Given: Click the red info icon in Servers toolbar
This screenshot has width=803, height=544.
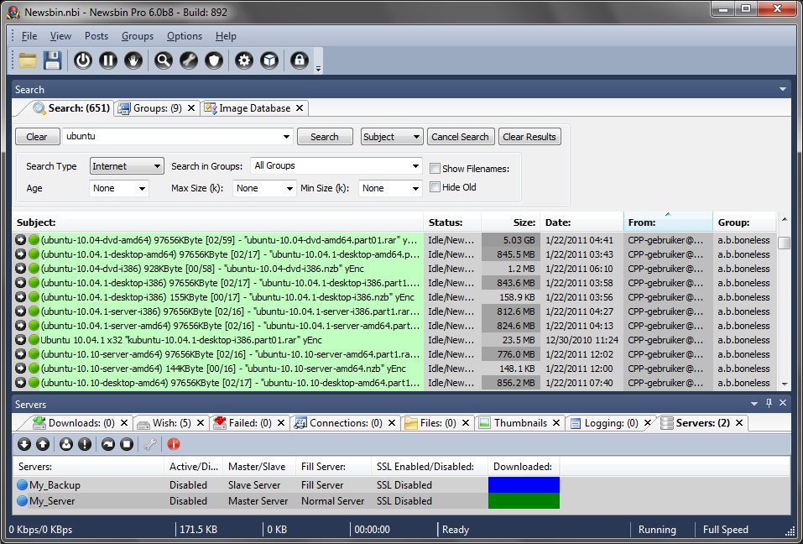Looking at the screenshot, I should (x=174, y=444).
